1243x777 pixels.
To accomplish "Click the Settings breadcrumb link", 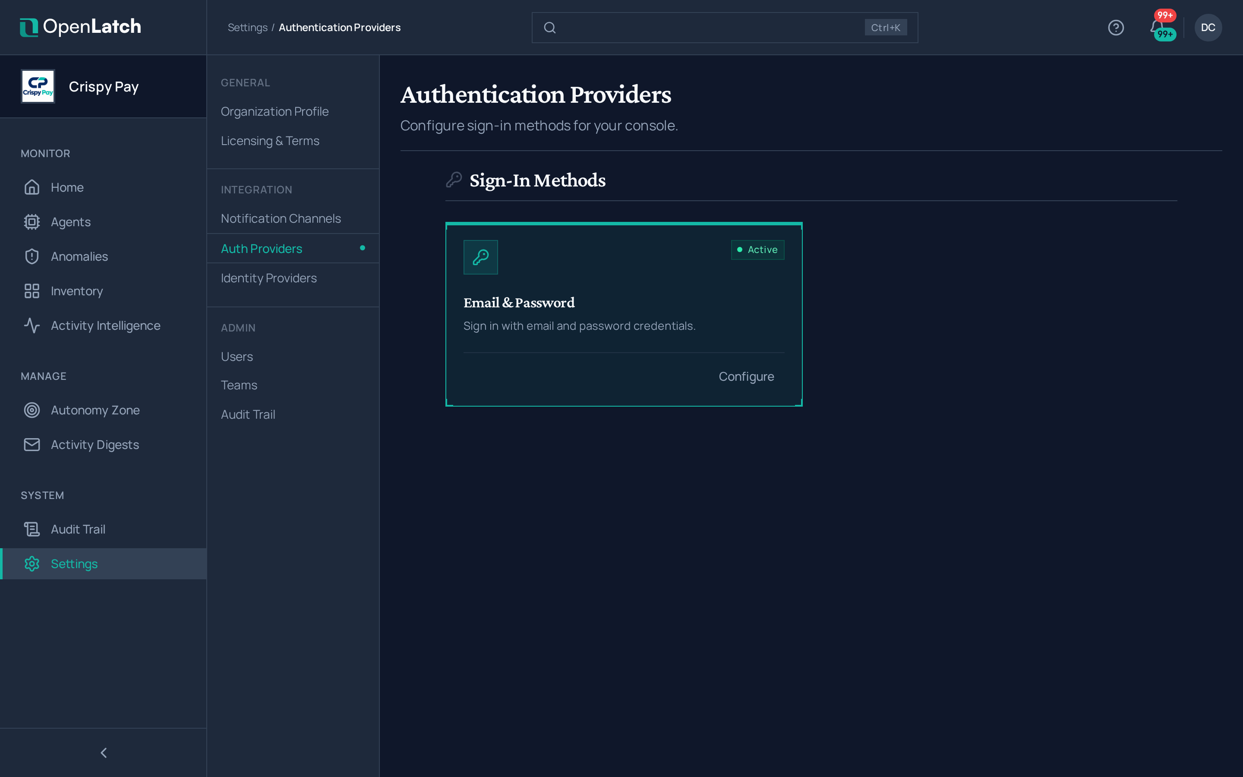I will [248, 28].
